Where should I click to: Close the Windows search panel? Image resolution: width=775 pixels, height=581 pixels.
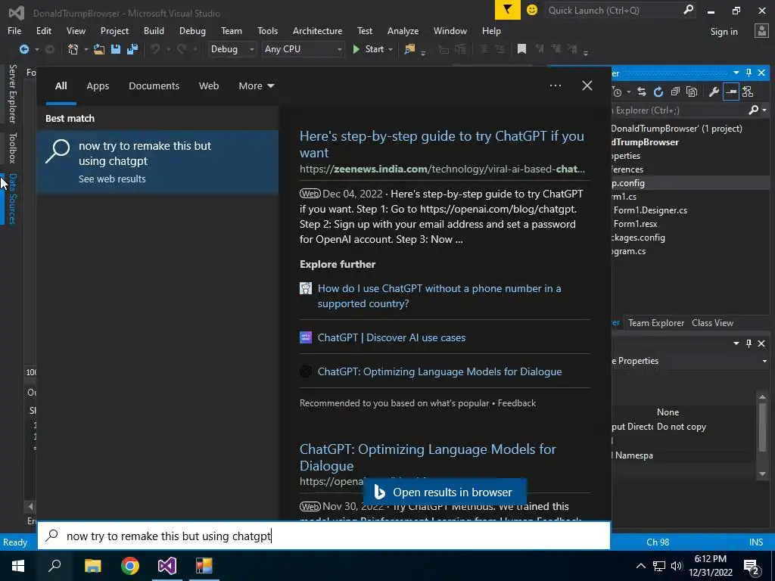[587, 85]
